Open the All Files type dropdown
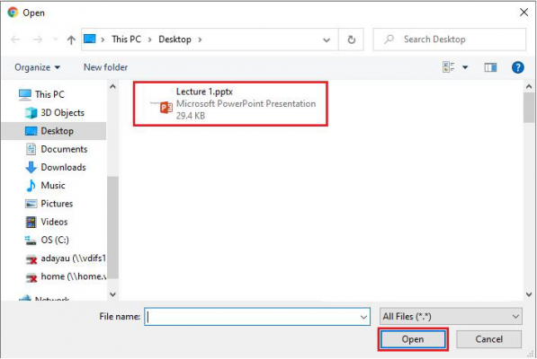The width and height of the screenshot is (537, 359). click(451, 317)
